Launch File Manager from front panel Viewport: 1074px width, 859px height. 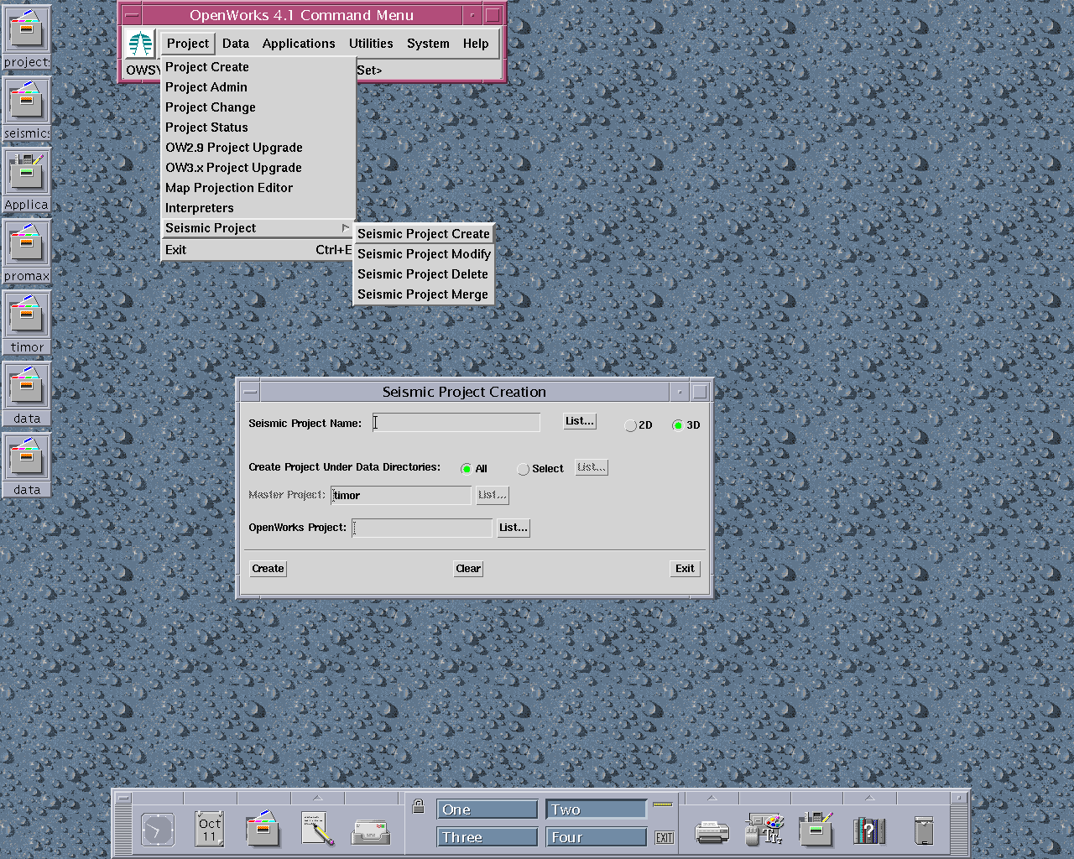pos(263,829)
